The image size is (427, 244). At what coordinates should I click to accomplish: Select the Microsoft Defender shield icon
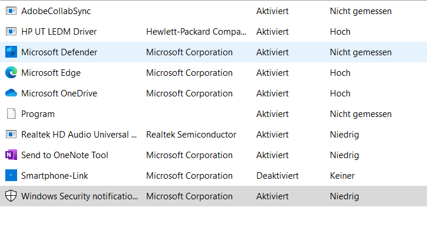pos(11,52)
